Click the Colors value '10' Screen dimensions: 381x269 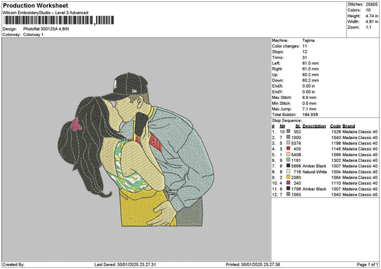click(368, 10)
